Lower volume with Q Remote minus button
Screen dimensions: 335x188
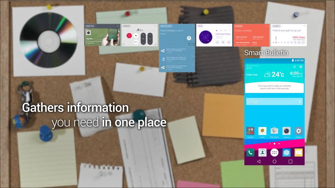tap(143, 42)
